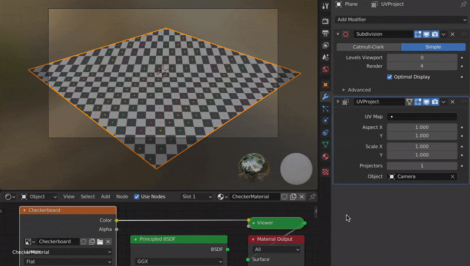Open the View Layer properties tab
This screenshot has width=470, height=266.
(325, 45)
